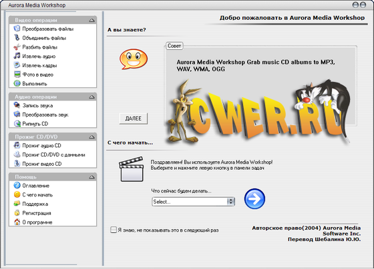The height and width of the screenshot is (269, 374).
Task: Select the Рипнуть CD disc icon
Action: point(17,123)
